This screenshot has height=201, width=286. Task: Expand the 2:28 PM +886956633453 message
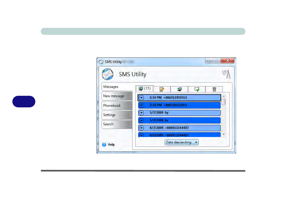coord(142,105)
